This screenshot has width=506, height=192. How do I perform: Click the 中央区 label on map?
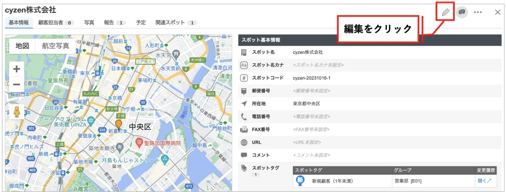point(140,127)
